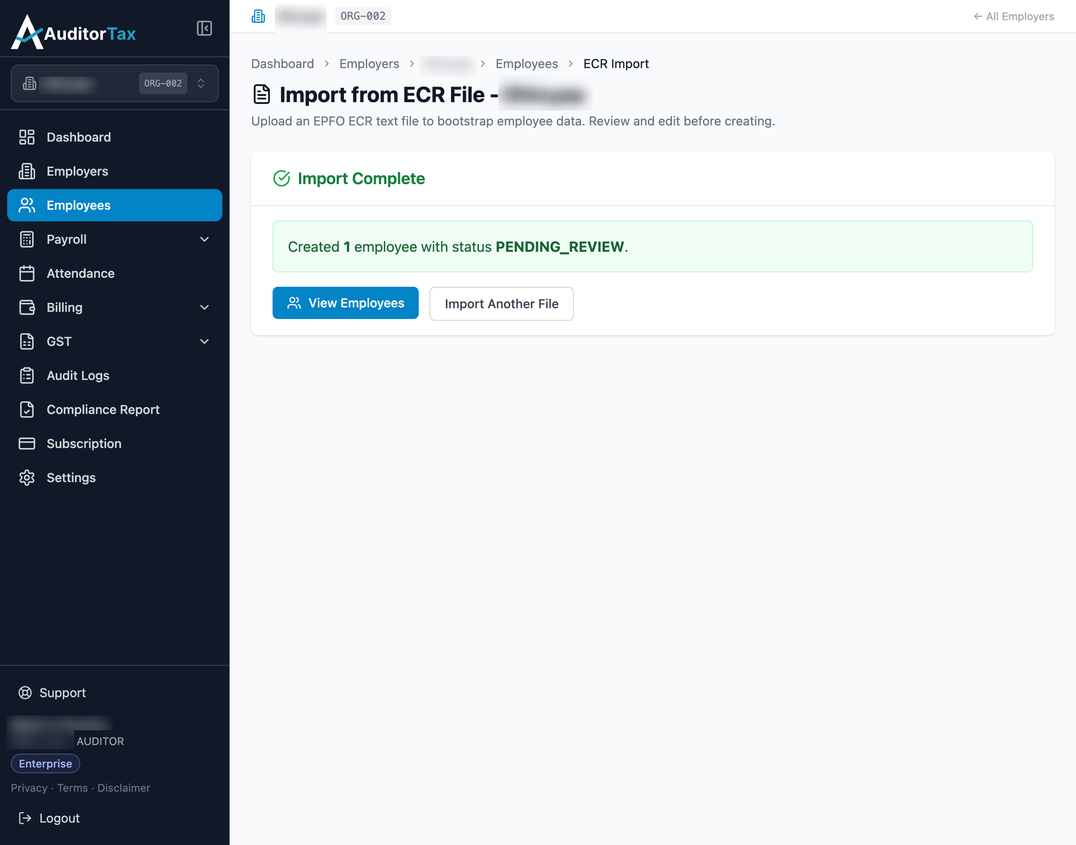
Task: Click the Enterprise plan badge
Action: pyautogui.click(x=46, y=763)
